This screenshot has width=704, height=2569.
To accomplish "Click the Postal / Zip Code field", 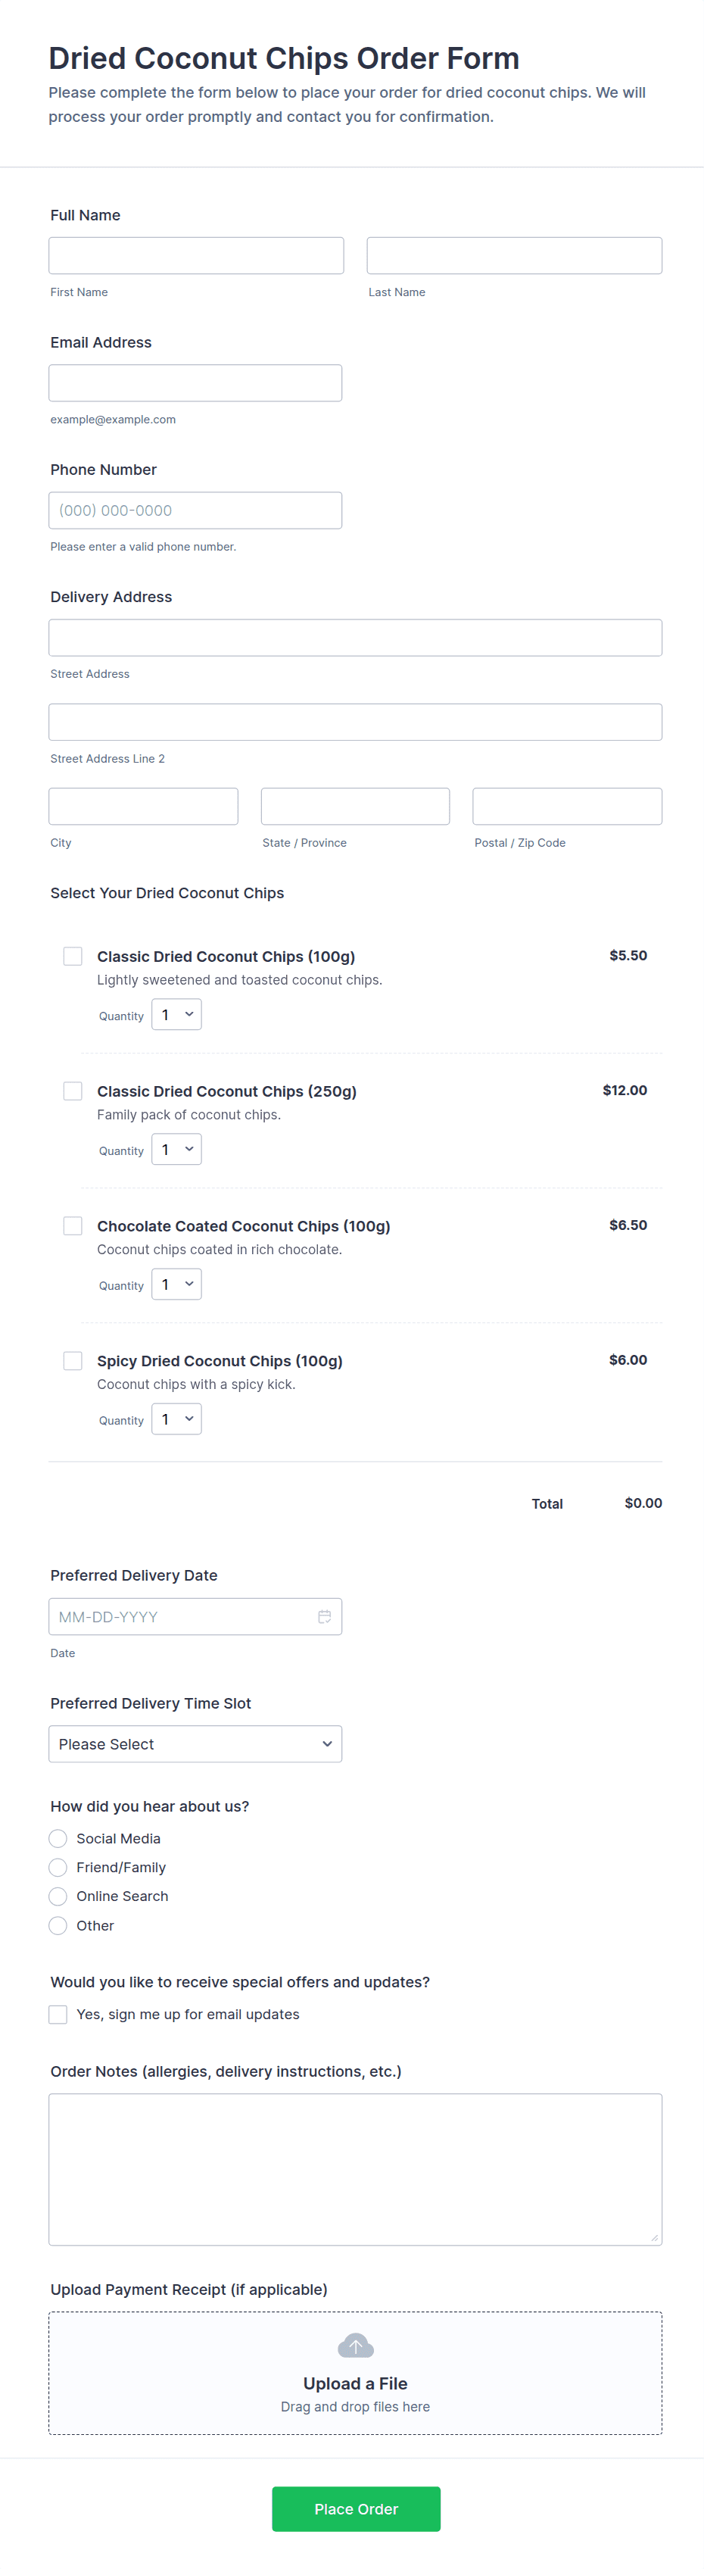I will click(x=566, y=807).
